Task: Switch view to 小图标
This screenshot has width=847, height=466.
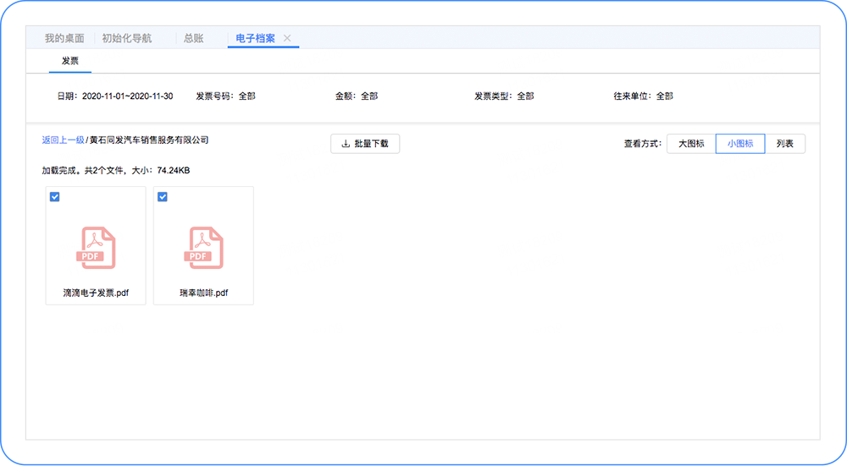Action: point(740,144)
